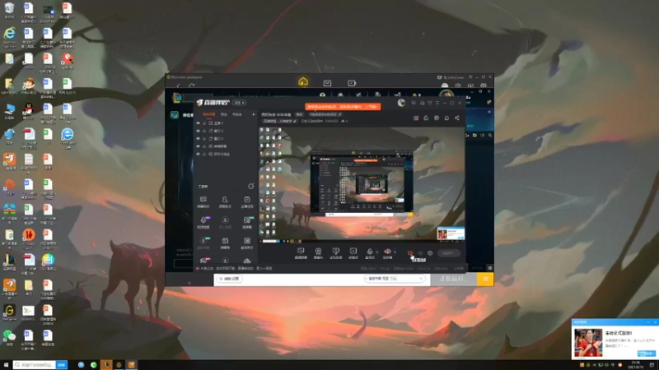
Task: Click the bell notification icon above preview
Action: point(446,118)
